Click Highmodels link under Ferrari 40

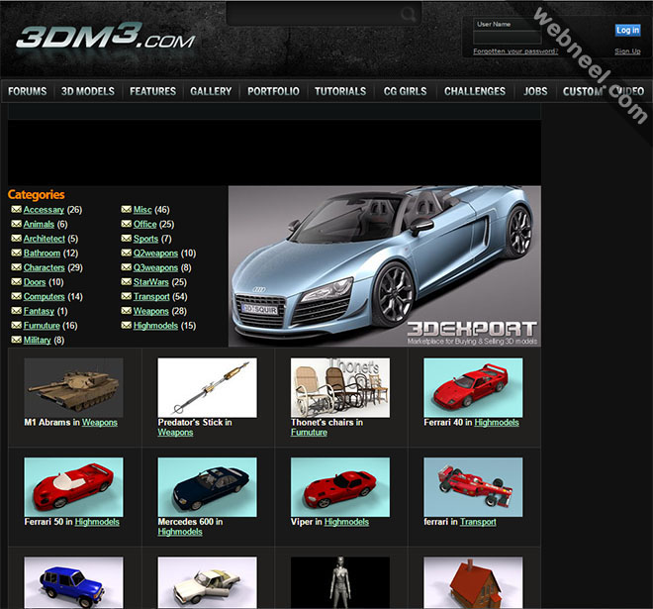point(497,423)
